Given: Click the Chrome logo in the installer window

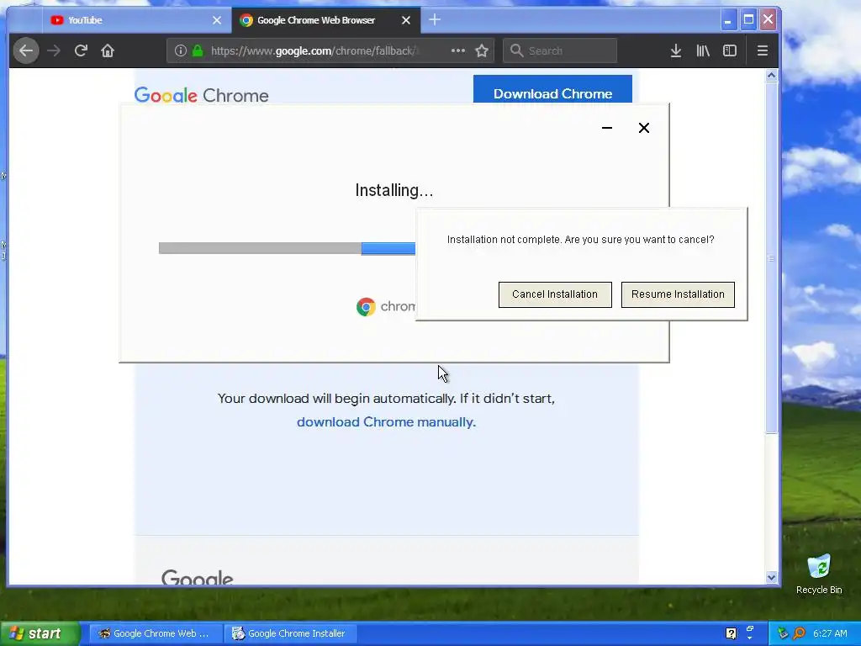Looking at the screenshot, I should point(366,306).
